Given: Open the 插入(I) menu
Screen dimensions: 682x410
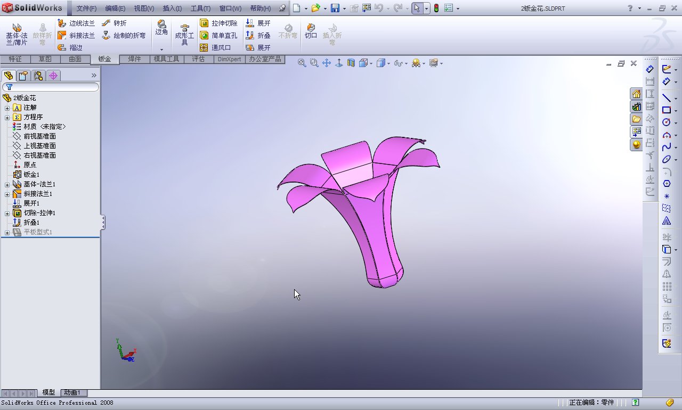Looking at the screenshot, I should [x=172, y=9].
